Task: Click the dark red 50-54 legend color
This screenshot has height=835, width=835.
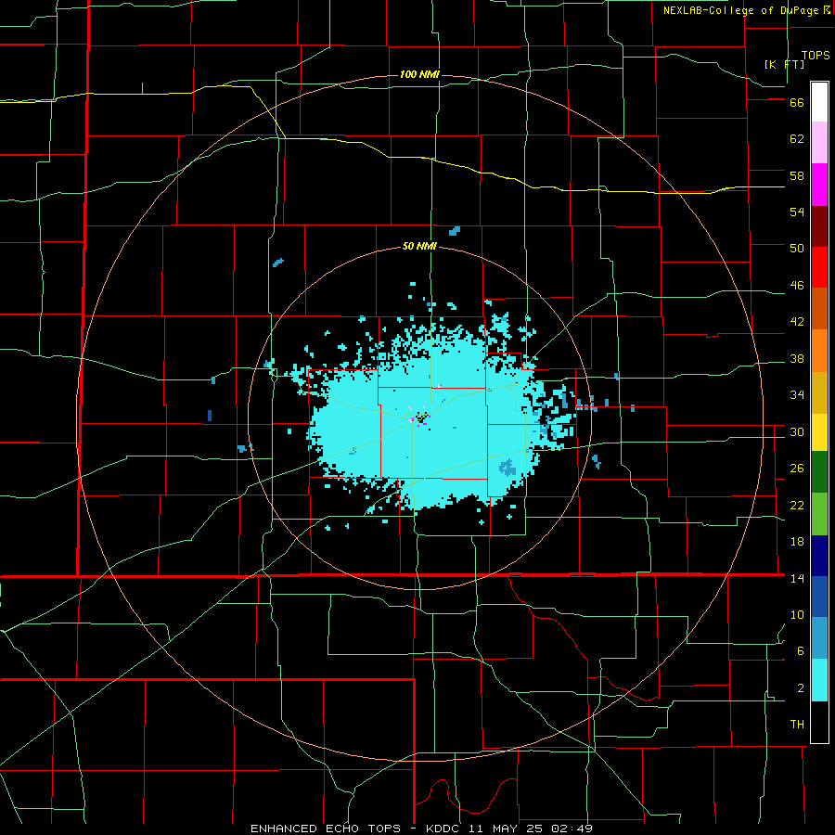Action: 819,227
